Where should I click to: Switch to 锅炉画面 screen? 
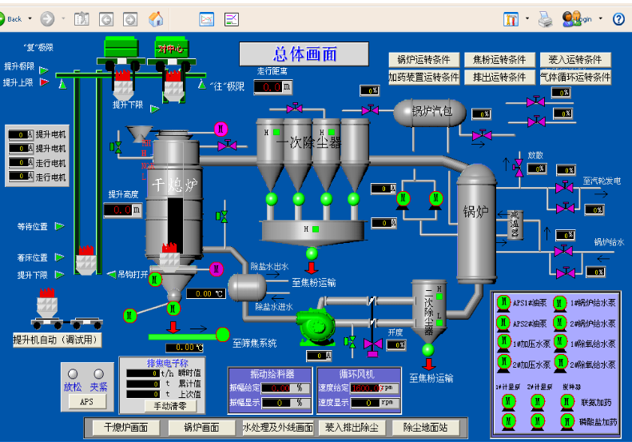(x=201, y=428)
